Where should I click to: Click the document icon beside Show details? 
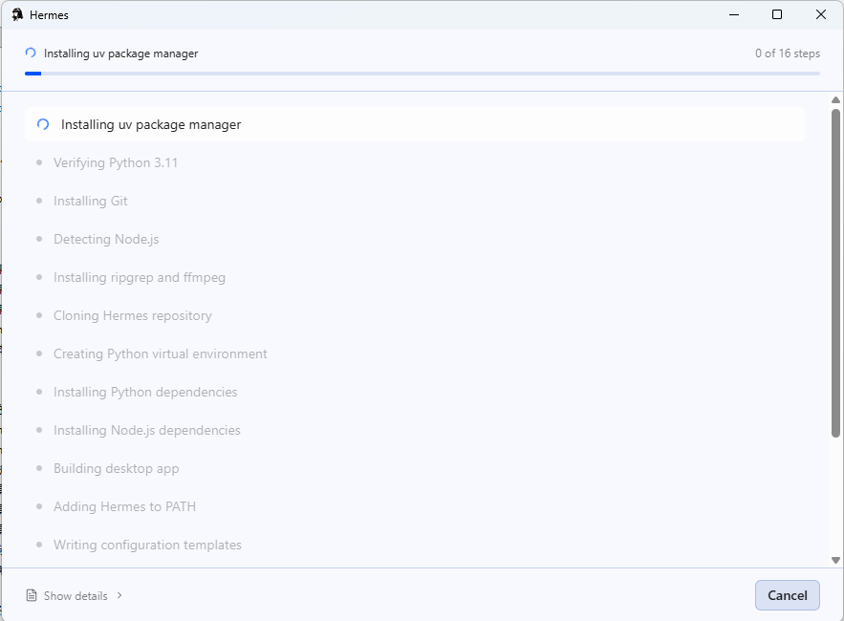32,595
